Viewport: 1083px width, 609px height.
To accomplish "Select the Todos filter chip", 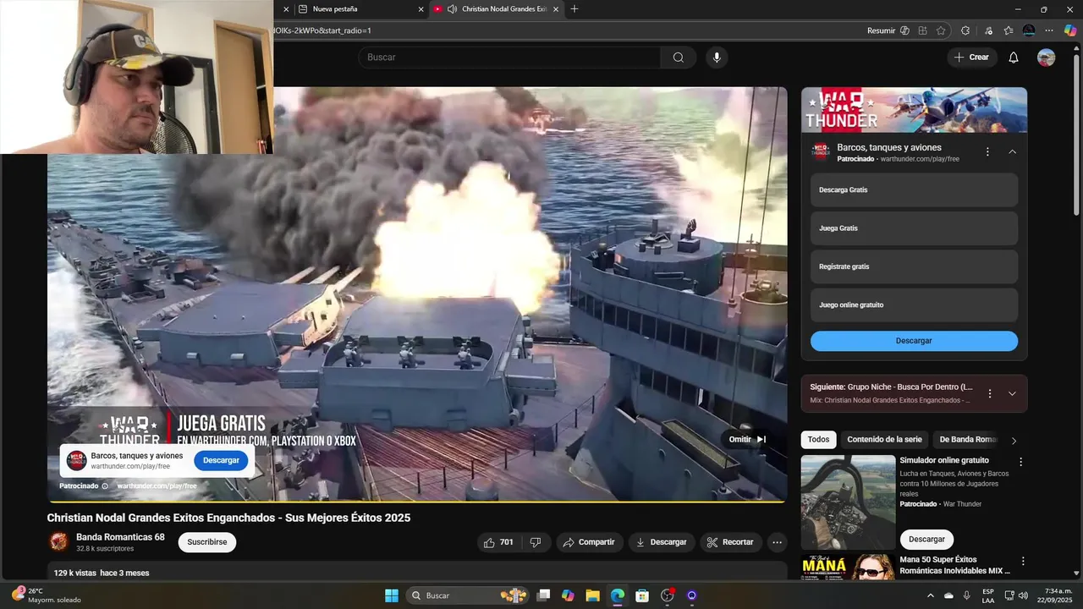I will click(818, 440).
